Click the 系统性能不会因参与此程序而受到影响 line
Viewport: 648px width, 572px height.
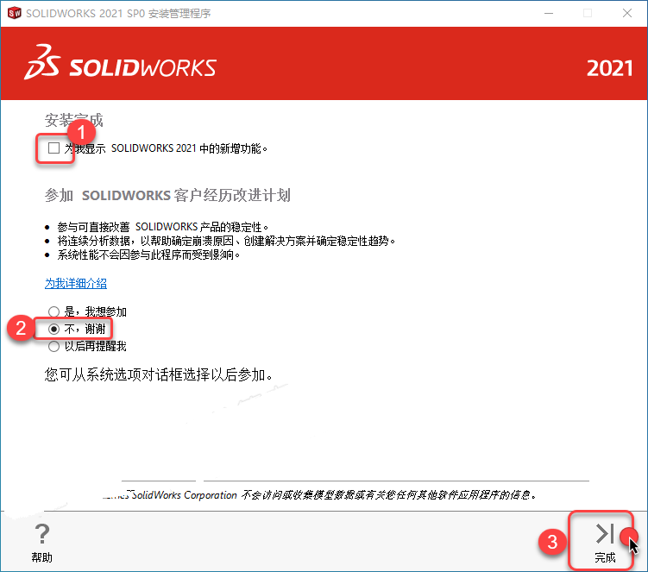(x=148, y=255)
